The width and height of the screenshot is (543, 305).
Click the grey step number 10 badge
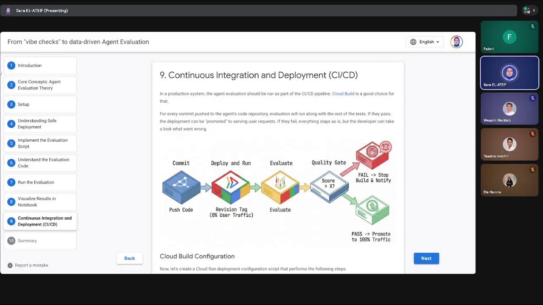click(11, 241)
